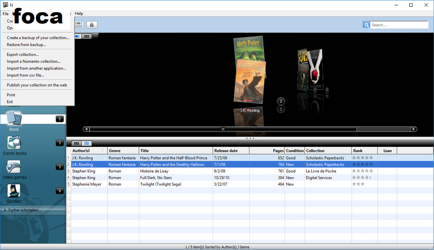
Task: Choose Import from csv file
Action: pos(25,75)
